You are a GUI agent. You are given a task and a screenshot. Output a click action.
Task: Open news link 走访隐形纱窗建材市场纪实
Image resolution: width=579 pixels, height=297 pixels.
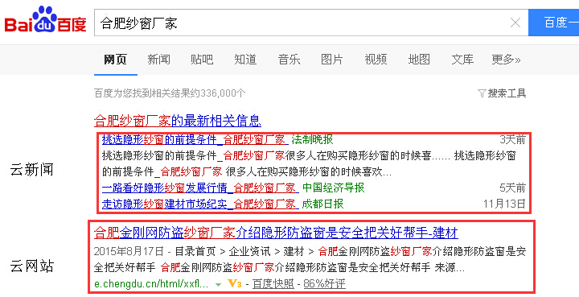click(x=199, y=204)
